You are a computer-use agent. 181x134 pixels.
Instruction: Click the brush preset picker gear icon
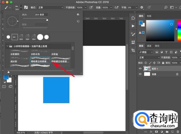pyautogui.click(x=78, y=15)
